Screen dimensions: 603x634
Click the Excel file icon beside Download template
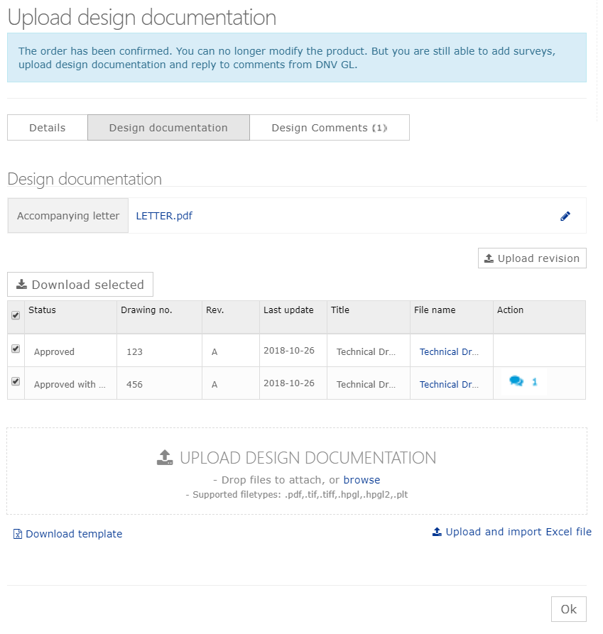pyautogui.click(x=18, y=533)
